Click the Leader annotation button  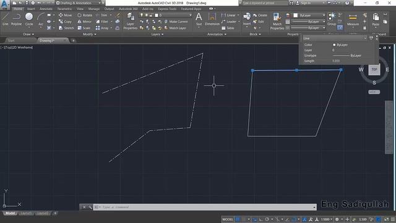coord(229,22)
